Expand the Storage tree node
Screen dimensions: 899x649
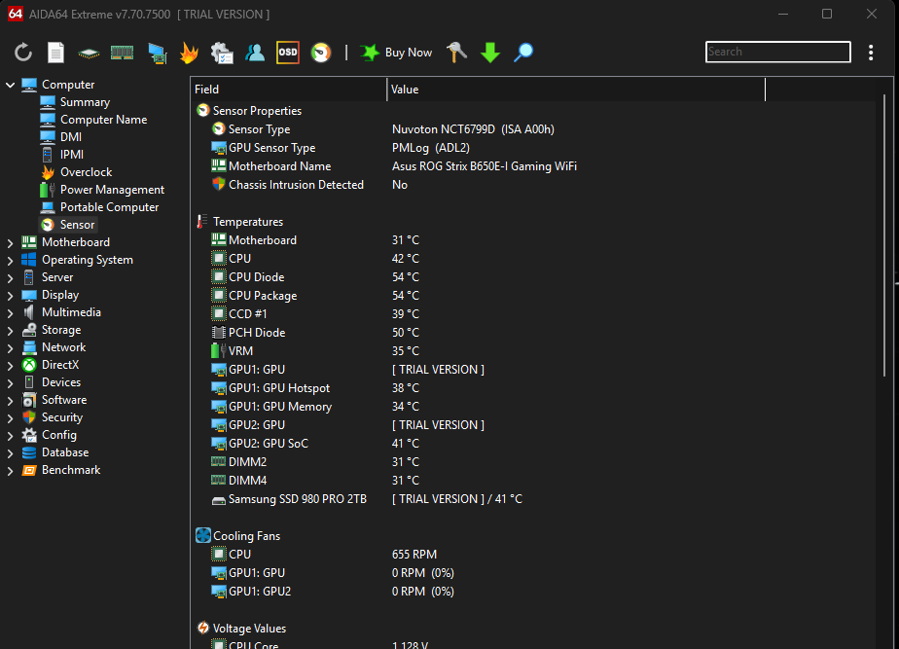tap(10, 331)
